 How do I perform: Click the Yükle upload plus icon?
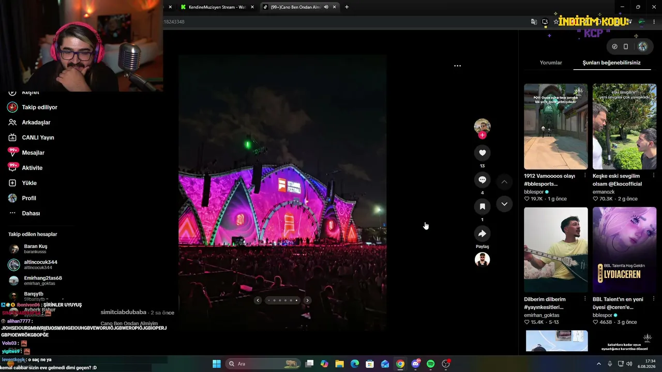click(12, 183)
